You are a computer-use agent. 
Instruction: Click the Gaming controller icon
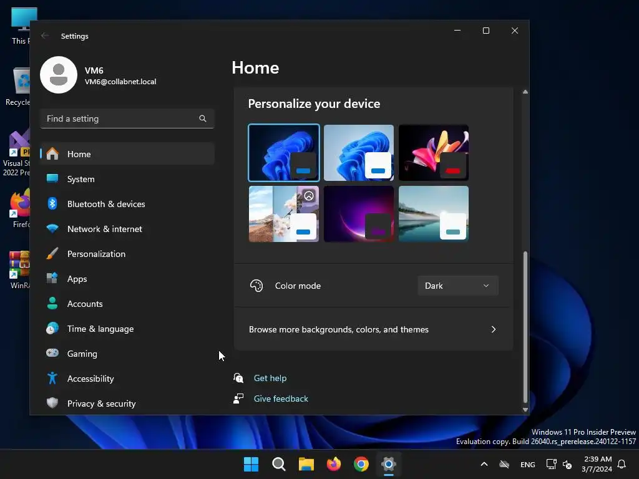coord(52,353)
